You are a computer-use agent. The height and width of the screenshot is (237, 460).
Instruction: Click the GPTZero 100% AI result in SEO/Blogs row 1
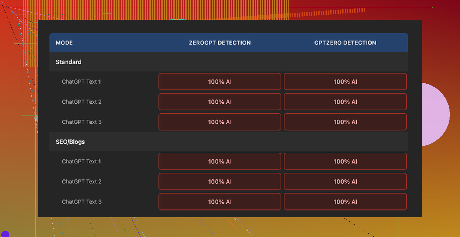point(345,161)
